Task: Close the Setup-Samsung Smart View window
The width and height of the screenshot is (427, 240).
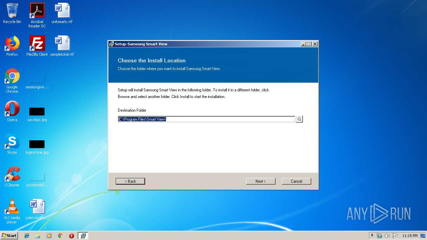Action: pos(315,44)
